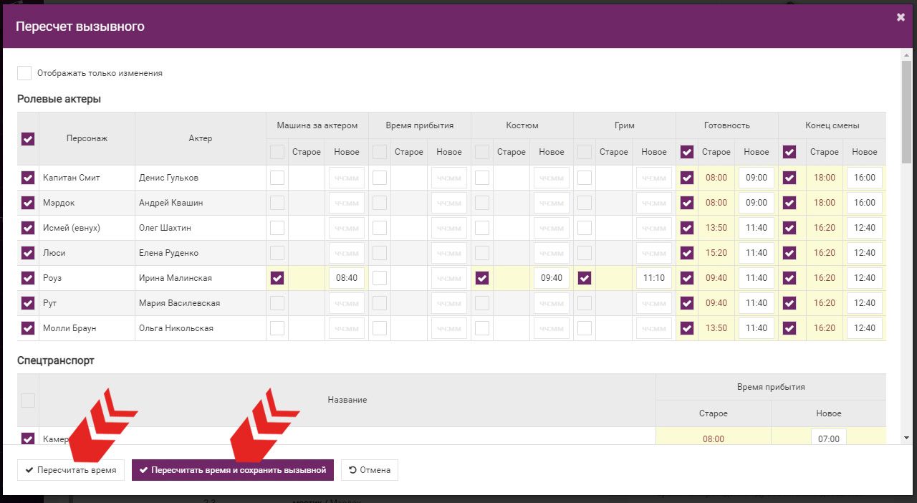The width and height of the screenshot is (917, 503).
Task: Close the Пересчет вызывного dialog
Action: tap(901, 17)
